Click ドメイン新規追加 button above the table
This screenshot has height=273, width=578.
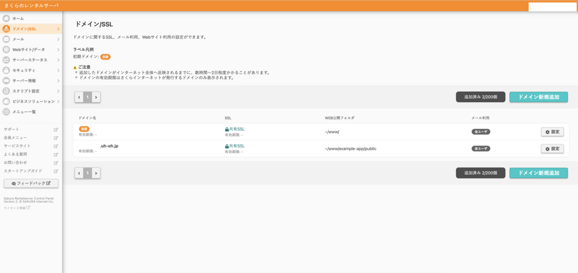click(539, 97)
